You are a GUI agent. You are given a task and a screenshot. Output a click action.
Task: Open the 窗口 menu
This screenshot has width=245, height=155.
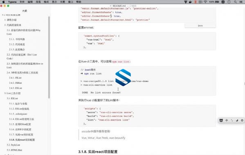click(71, 2)
